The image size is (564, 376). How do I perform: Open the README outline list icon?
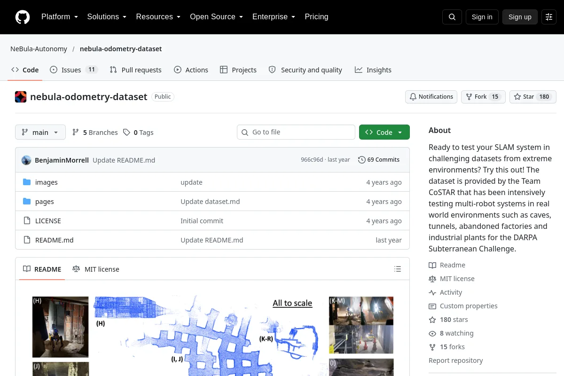tap(398, 269)
